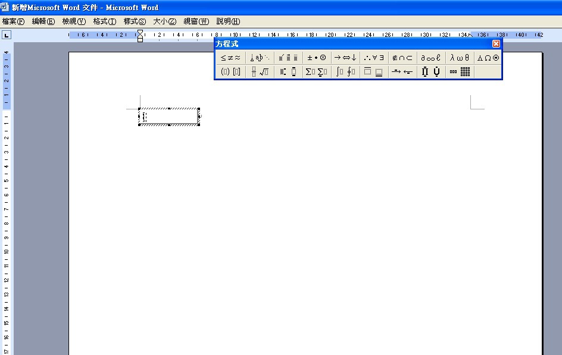Screen dimensions: 562x355
Task: Open operator symbols palette (± • ⊗)
Action: pos(317,58)
